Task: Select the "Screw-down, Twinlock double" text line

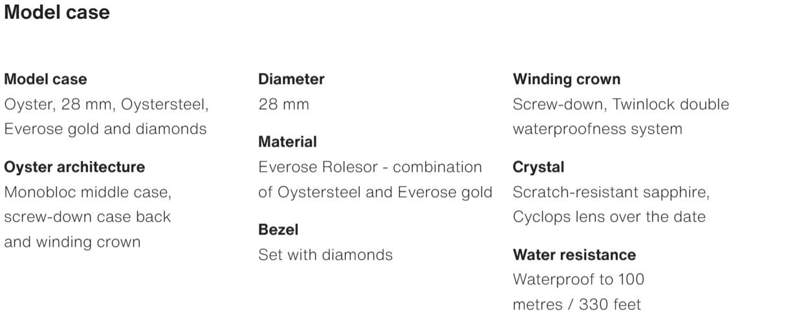Action: pos(620,104)
